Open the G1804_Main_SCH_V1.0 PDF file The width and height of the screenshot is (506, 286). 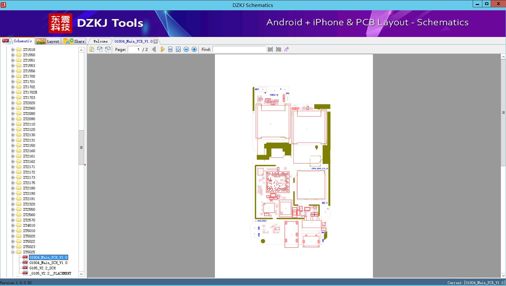pyautogui.click(x=48, y=263)
